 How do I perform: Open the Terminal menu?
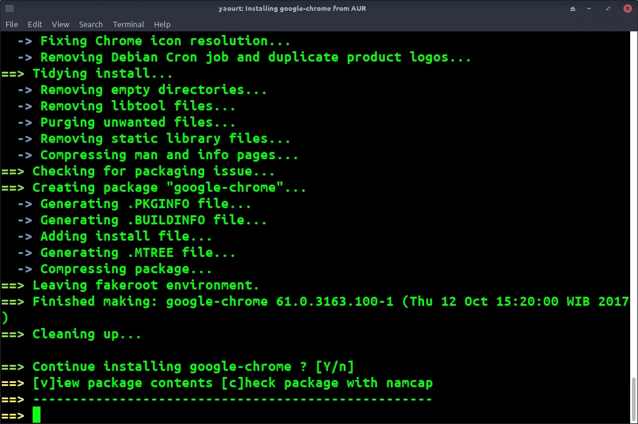[129, 24]
